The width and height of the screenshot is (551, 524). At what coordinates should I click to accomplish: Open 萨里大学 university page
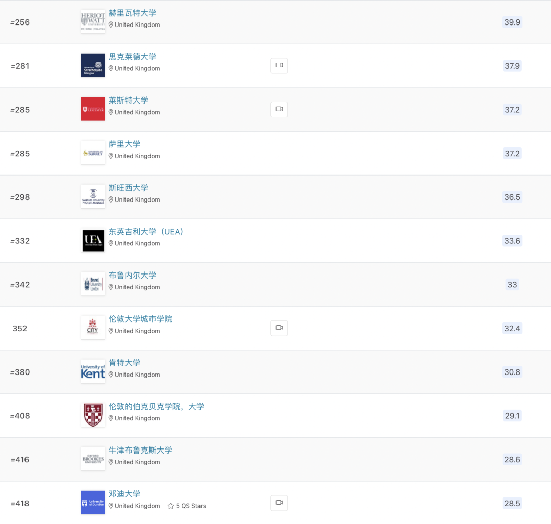click(x=124, y=144)
